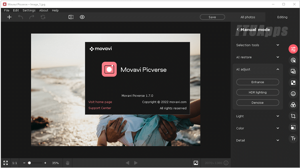Go back from Manual mode
The height and width of the screenshot is (168, 300).
click(x=238, y=29)
